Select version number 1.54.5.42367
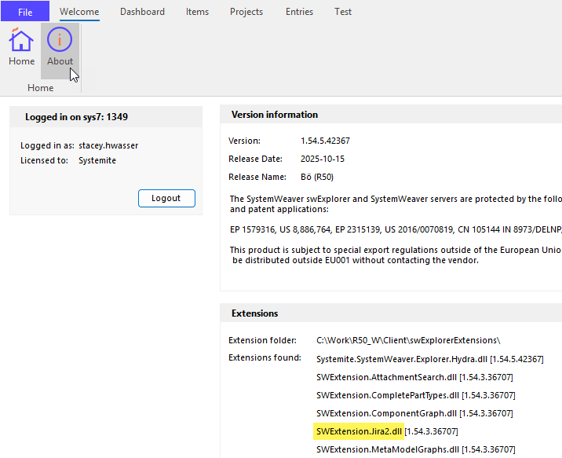This screenshot has height=458, width=562. 325,141
